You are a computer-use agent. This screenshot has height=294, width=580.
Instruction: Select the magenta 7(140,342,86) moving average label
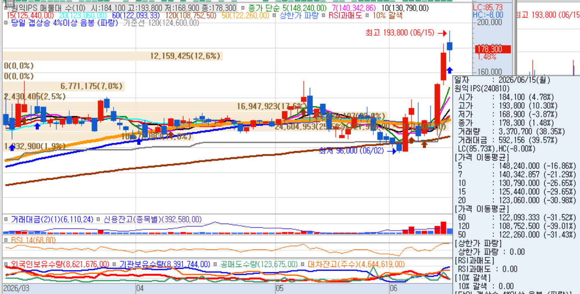pos(354,8)
